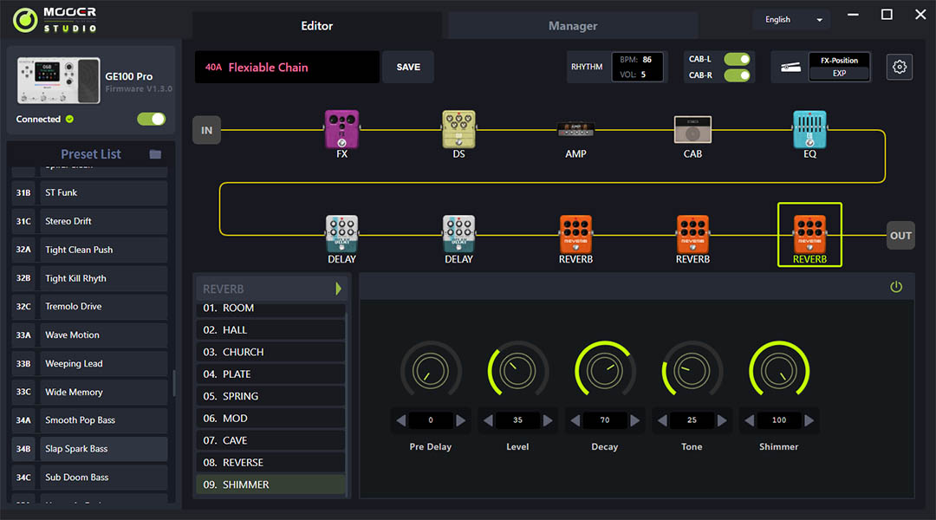Toggle the device connection switch
This screenshot has height=520, width=936.
coord(151,119)
